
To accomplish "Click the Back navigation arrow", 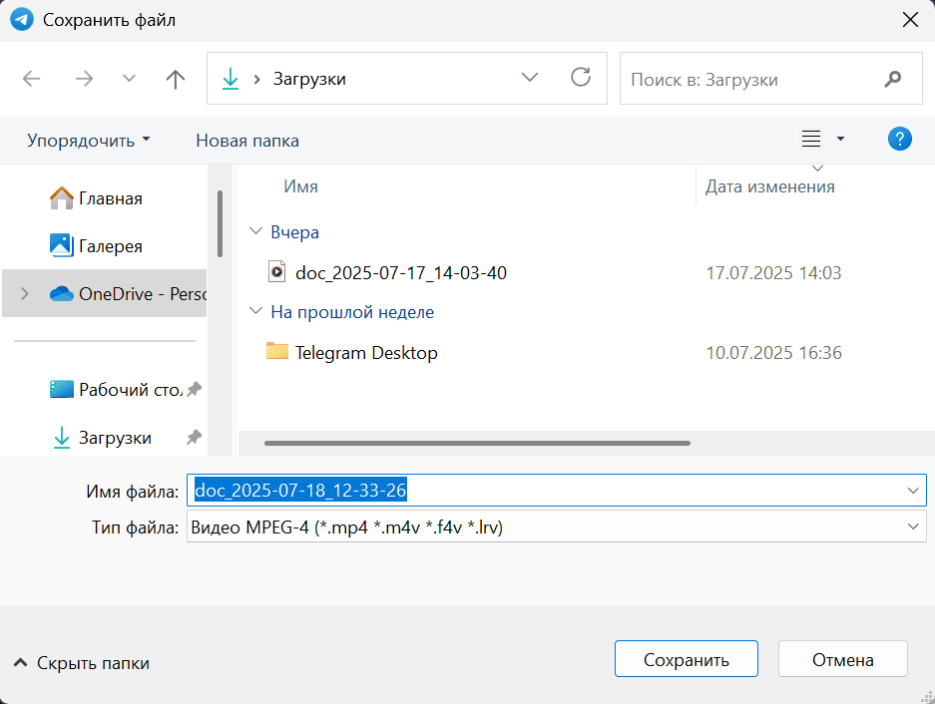I will click(x=32, y=79).
